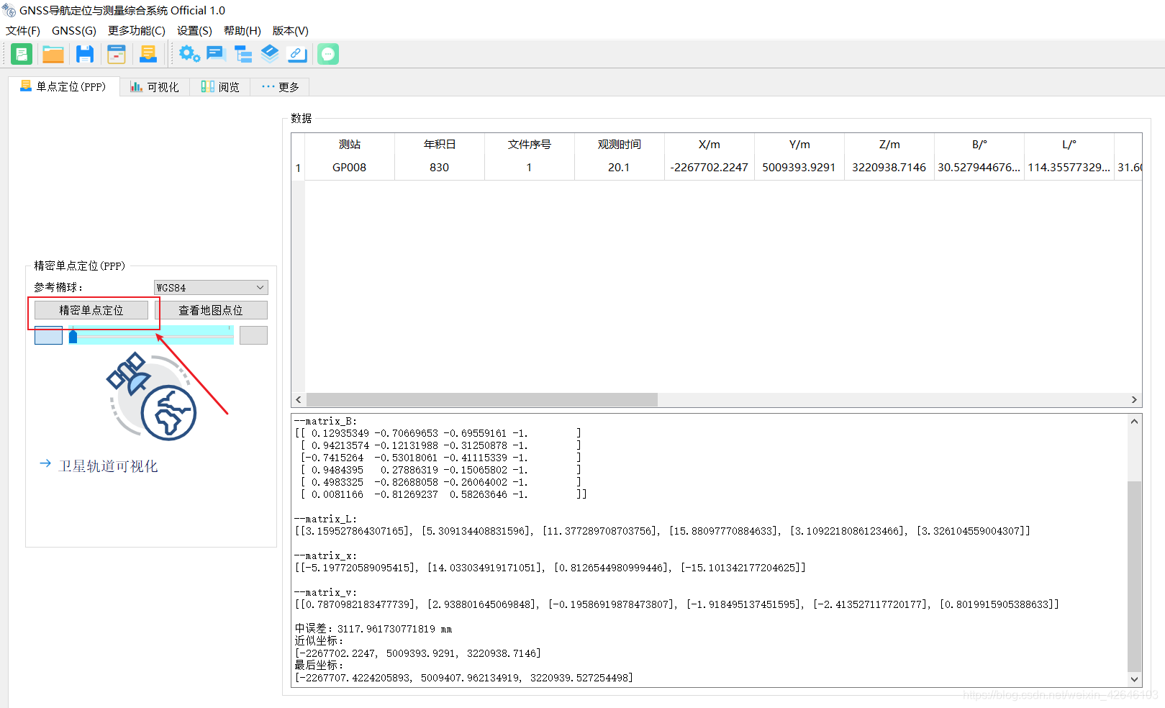Switch to the 单点定位(PPP) tab
Image resolution: width=1165 pixels, height=708 pixels.
tap(63, 86)
